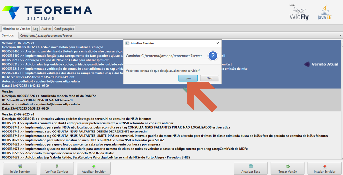
Task: Click line 0000535931 ajustadas consultas do Xml-Center
Action: [x=88, y=123]
